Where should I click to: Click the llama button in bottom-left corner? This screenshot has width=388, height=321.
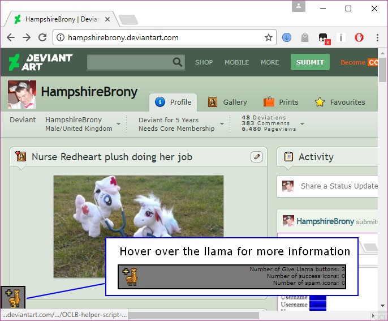pos(13,298)
